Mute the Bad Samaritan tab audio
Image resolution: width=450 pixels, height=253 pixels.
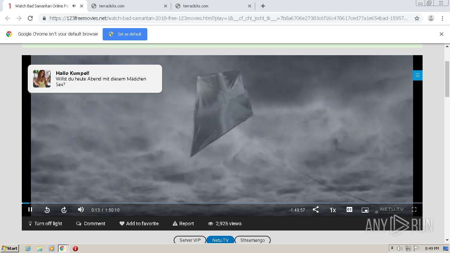(x=74, y=6)
